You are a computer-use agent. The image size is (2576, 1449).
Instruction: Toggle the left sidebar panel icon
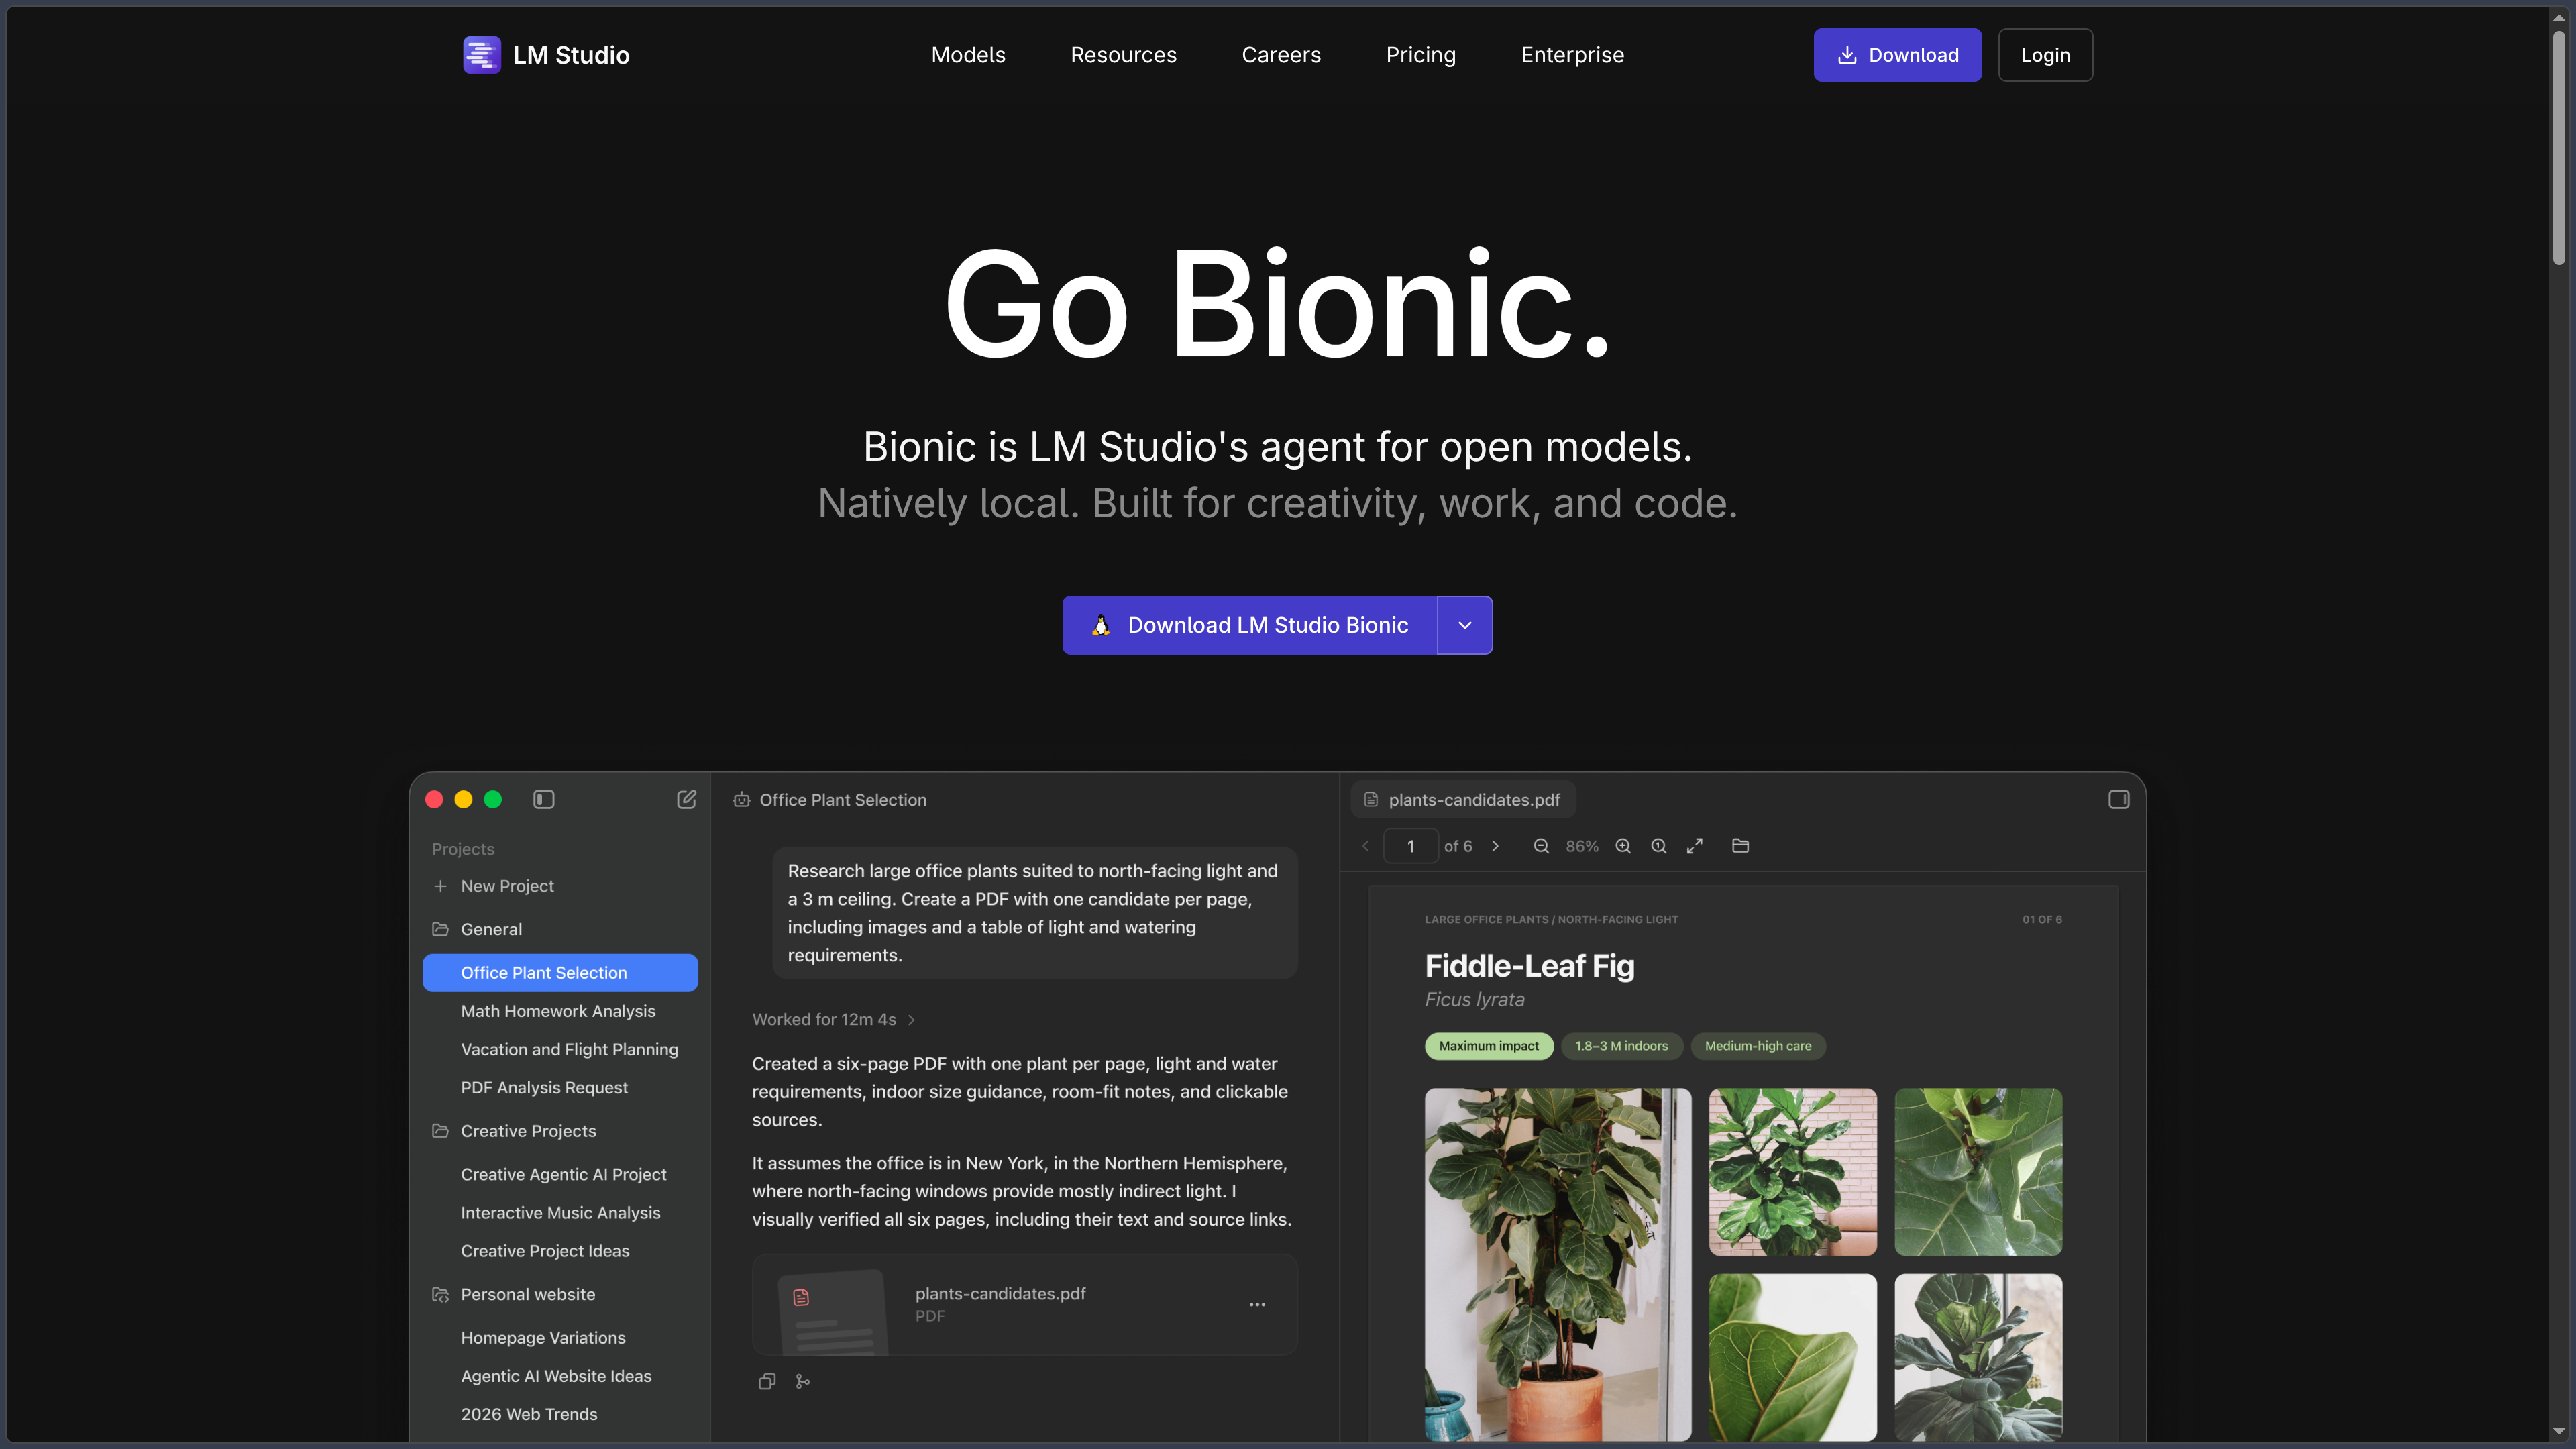[x=543, y=799]
